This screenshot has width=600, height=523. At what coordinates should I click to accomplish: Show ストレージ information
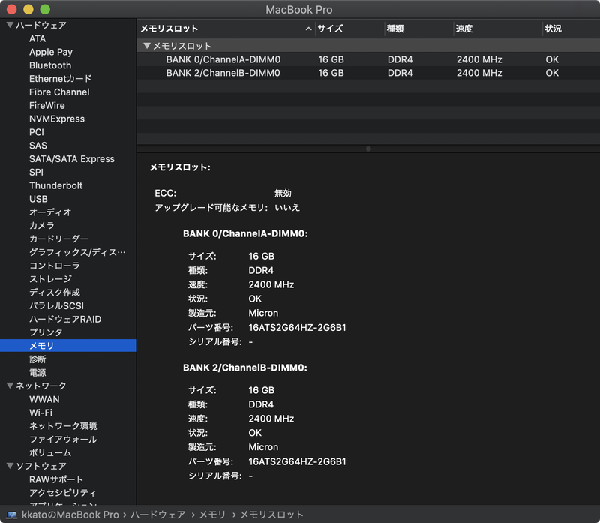click(x=50, y=279)
